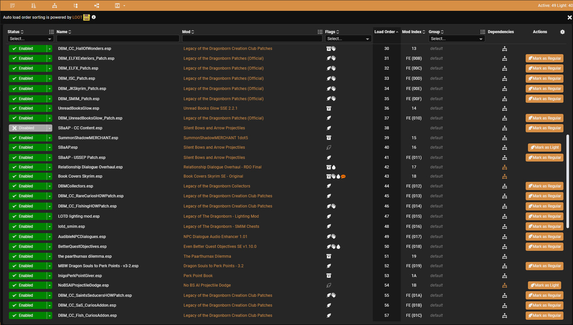This screenshot has width=573, height=325.
Task: Toggle Enabled status for UnreadBooksGlow.esp
Action: (27, 108)
